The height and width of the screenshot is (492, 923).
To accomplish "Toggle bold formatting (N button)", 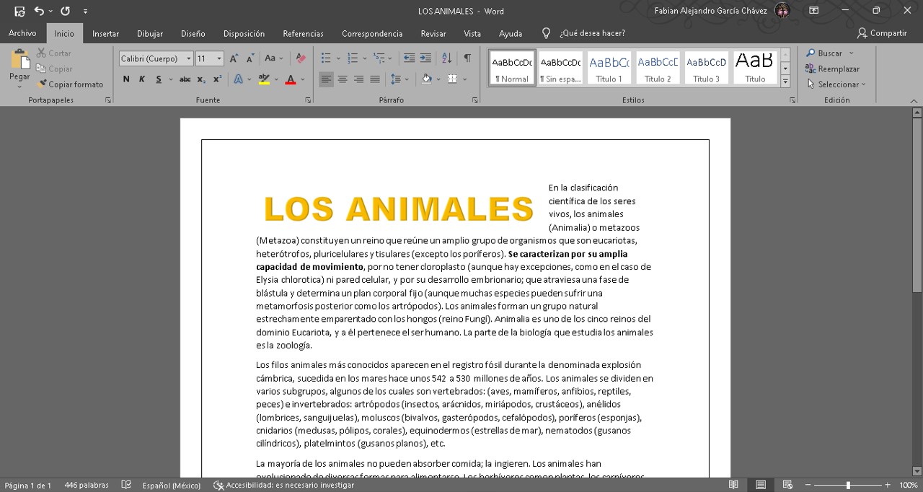I will [126, 79].
